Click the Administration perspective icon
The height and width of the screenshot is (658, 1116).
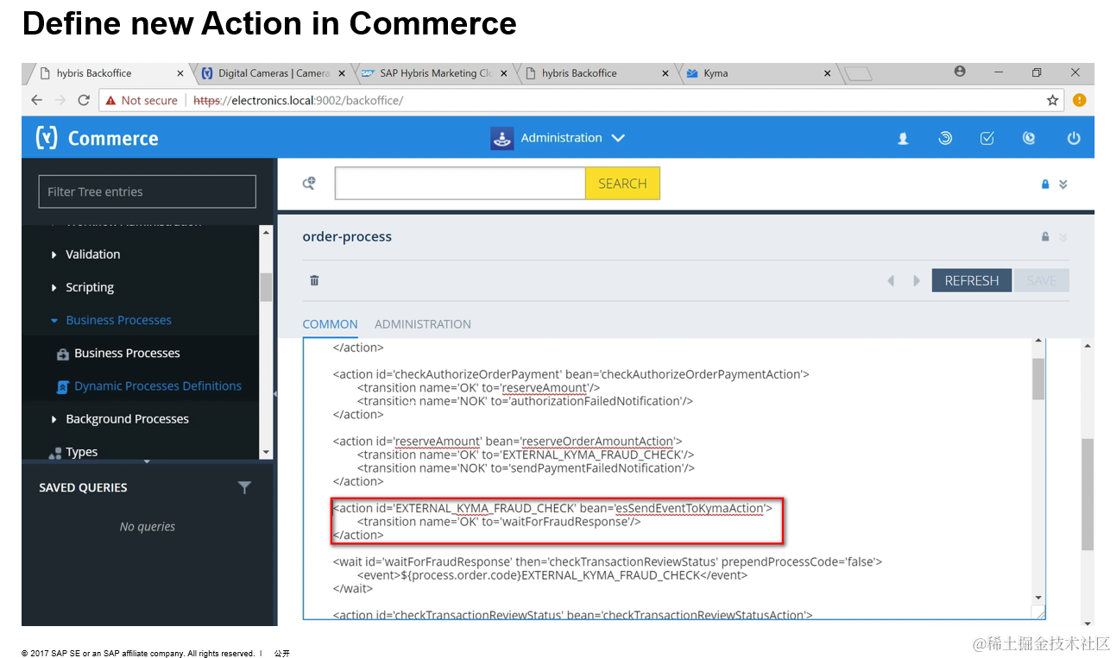click(x=501, y=138)
